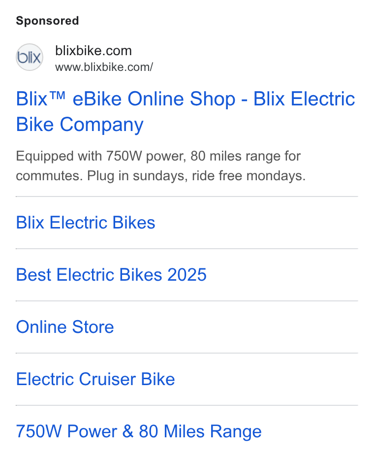Click the www.blixbike.com/ URL text

(x=104, y=67)
